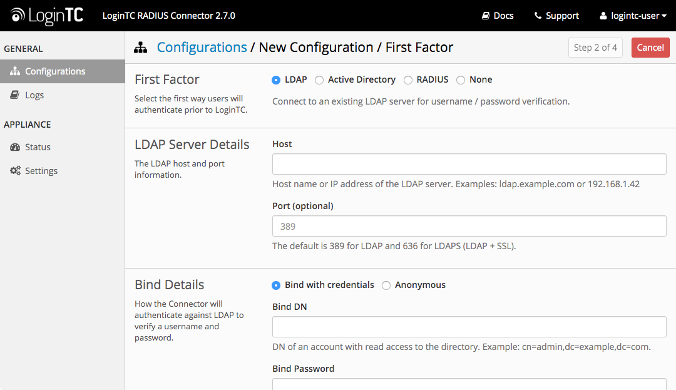This screenshot has width=676, height=390.
Task: Open Status page in the sidebar
Action: click(x=63, y=147)
